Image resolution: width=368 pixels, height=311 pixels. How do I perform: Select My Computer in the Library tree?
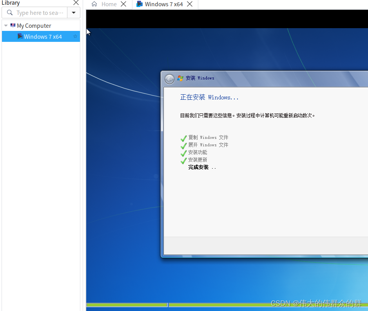coord(33,25)
